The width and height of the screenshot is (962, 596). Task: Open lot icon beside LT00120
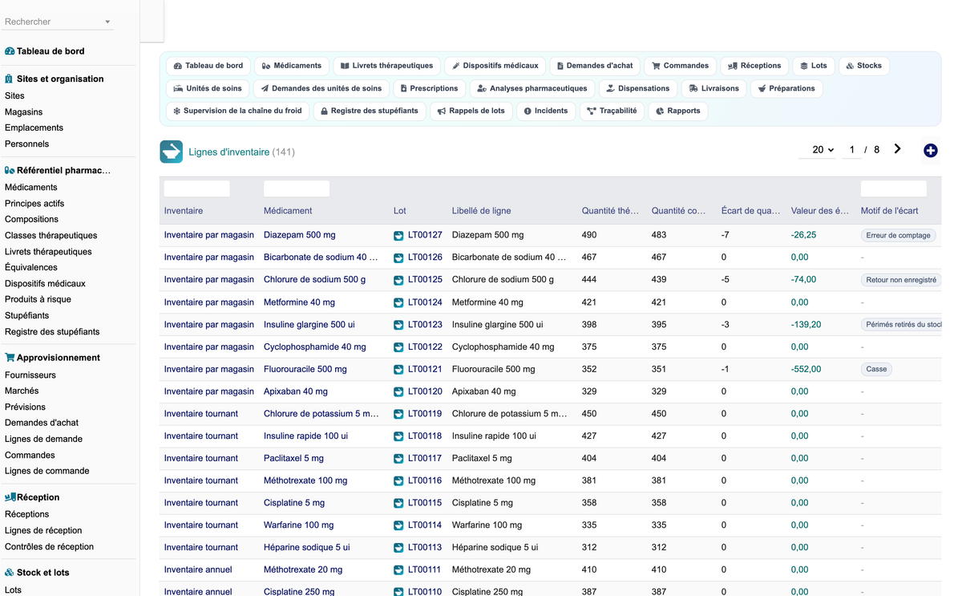(398, 391)
